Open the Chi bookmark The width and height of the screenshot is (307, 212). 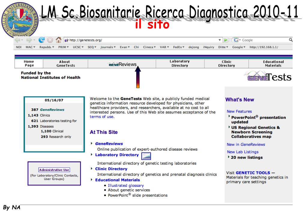(x=136, y=47)
